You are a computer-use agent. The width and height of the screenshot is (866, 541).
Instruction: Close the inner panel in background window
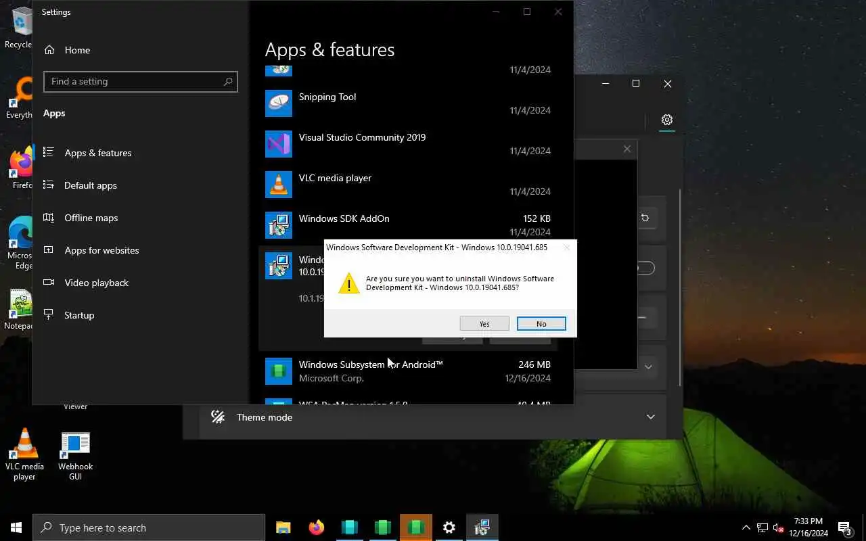(x=627, y=149)
